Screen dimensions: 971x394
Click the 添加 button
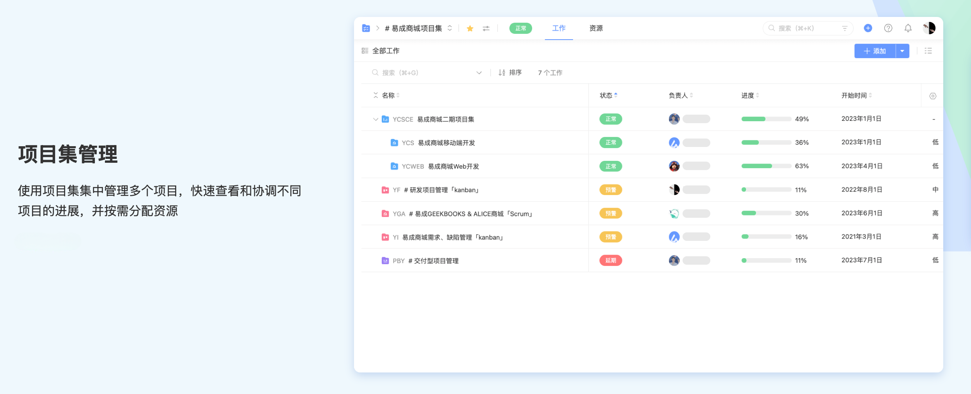(875, 51)
